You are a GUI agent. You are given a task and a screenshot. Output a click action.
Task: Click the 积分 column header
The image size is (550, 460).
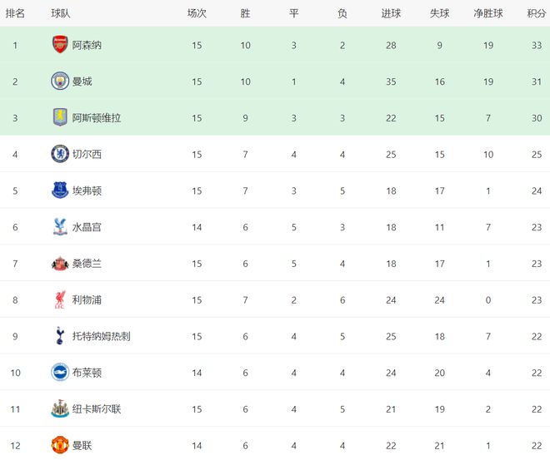pos(537,13)
